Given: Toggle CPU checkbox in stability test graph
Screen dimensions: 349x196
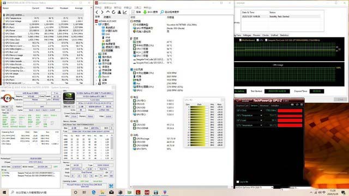Looking at the screenshot, I should [x=257, y=40].
